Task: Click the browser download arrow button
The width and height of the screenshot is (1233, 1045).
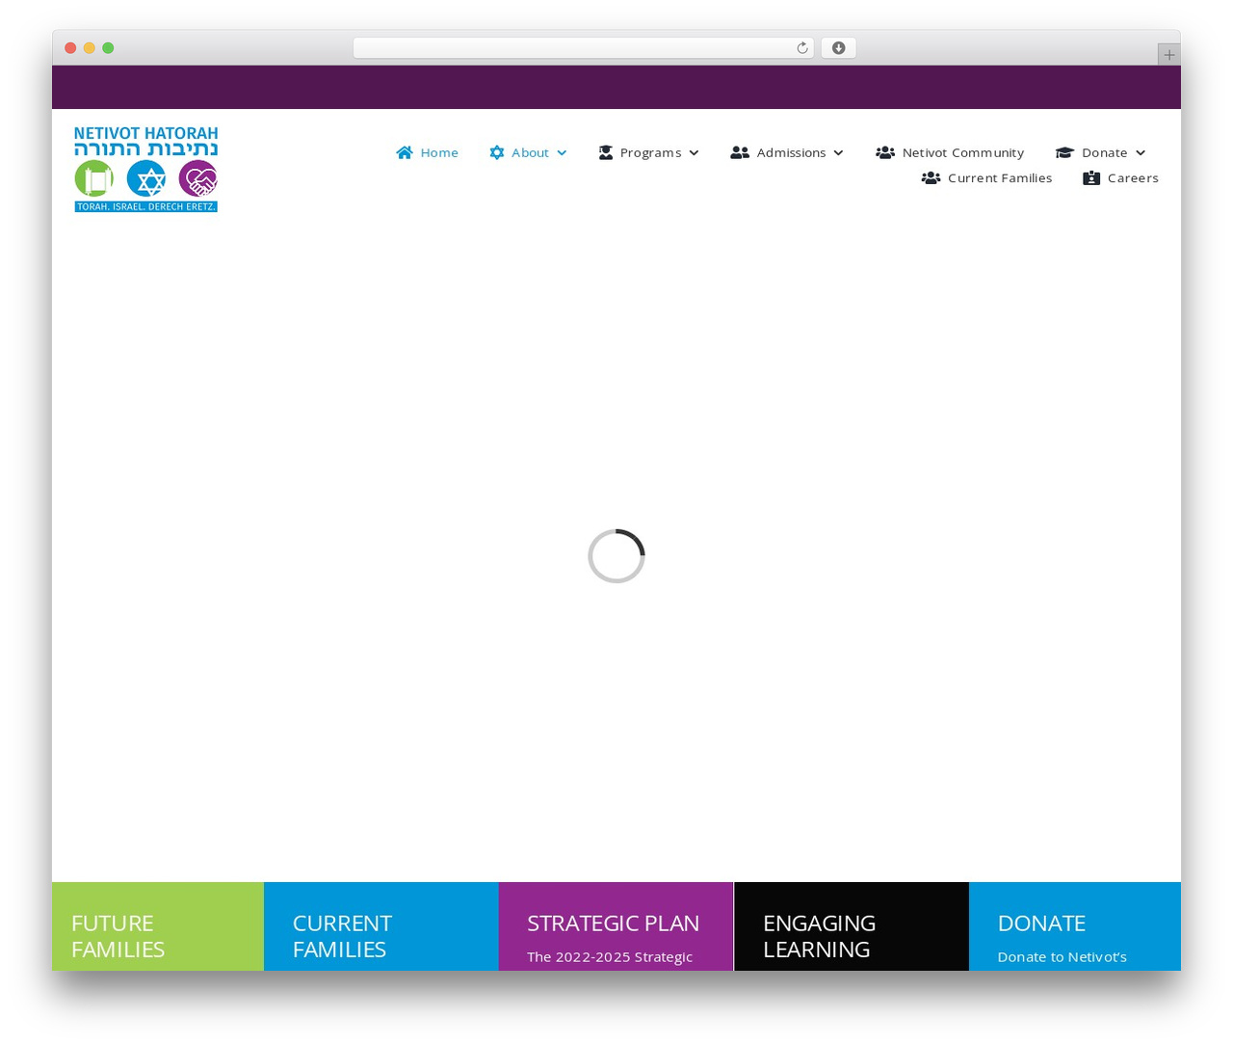Action: pos(838,48)
